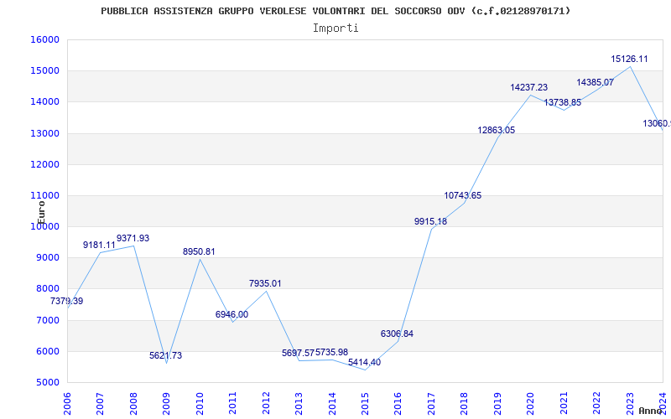
Task: Click x-axis year 2015
Action: (365, 402)
